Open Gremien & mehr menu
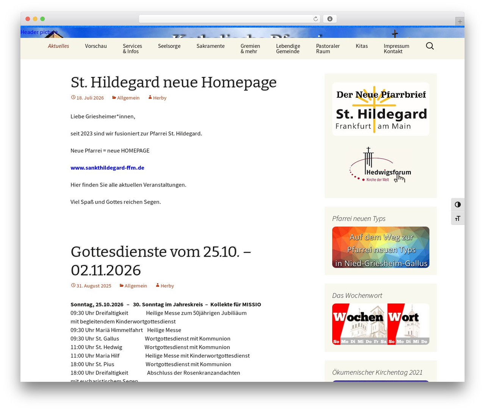 click(x=250, y=49)
